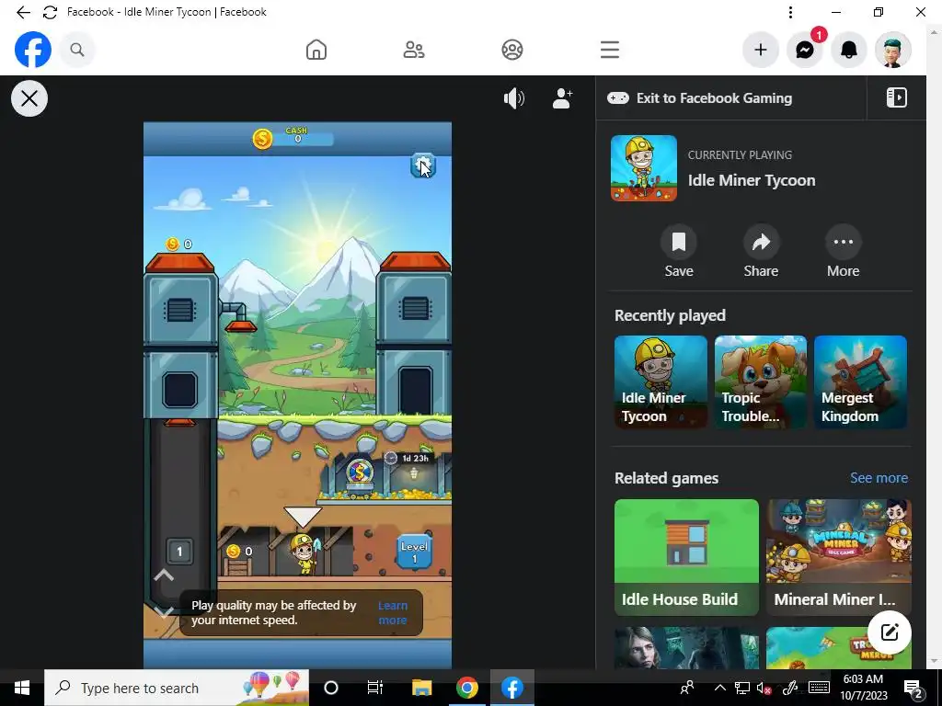Open recently played Tropic Trouble

click(761, 381)
